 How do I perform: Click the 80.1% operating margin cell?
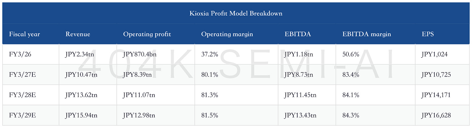[x=209, y=75]
